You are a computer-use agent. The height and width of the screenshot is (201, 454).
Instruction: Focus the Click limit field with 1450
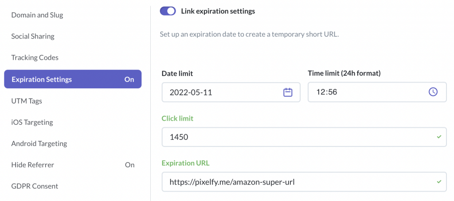click(x=304, y=137)
